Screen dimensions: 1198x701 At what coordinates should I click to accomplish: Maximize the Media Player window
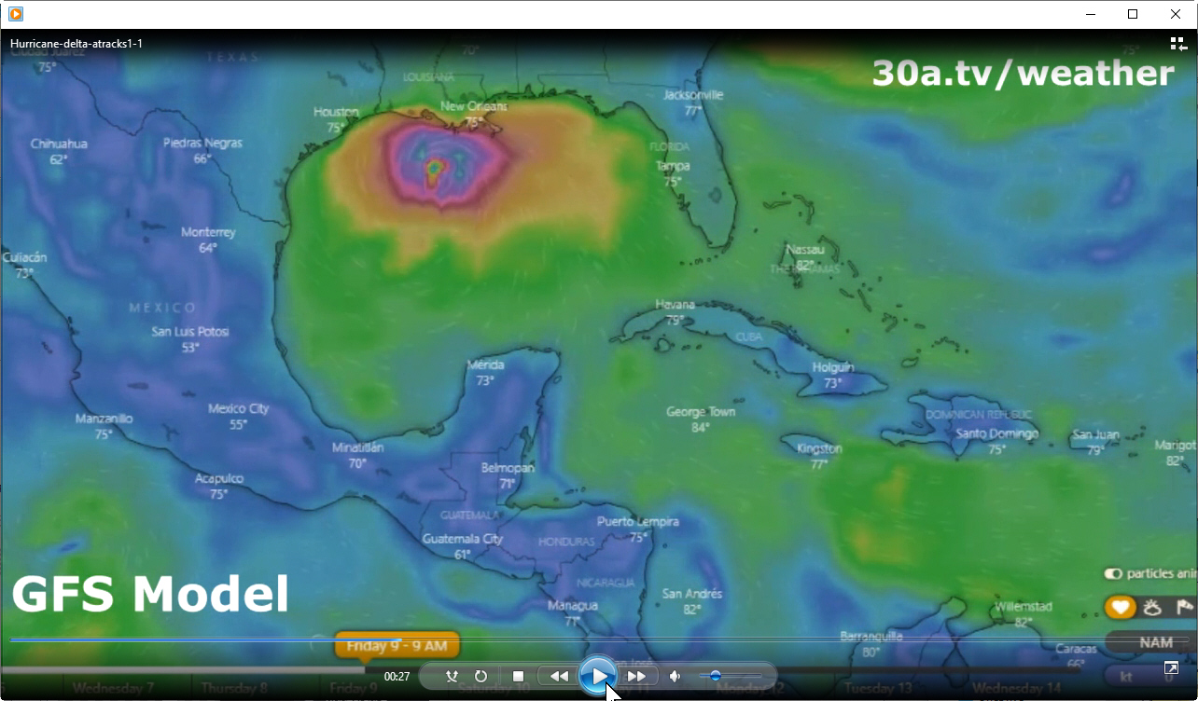1133,14
